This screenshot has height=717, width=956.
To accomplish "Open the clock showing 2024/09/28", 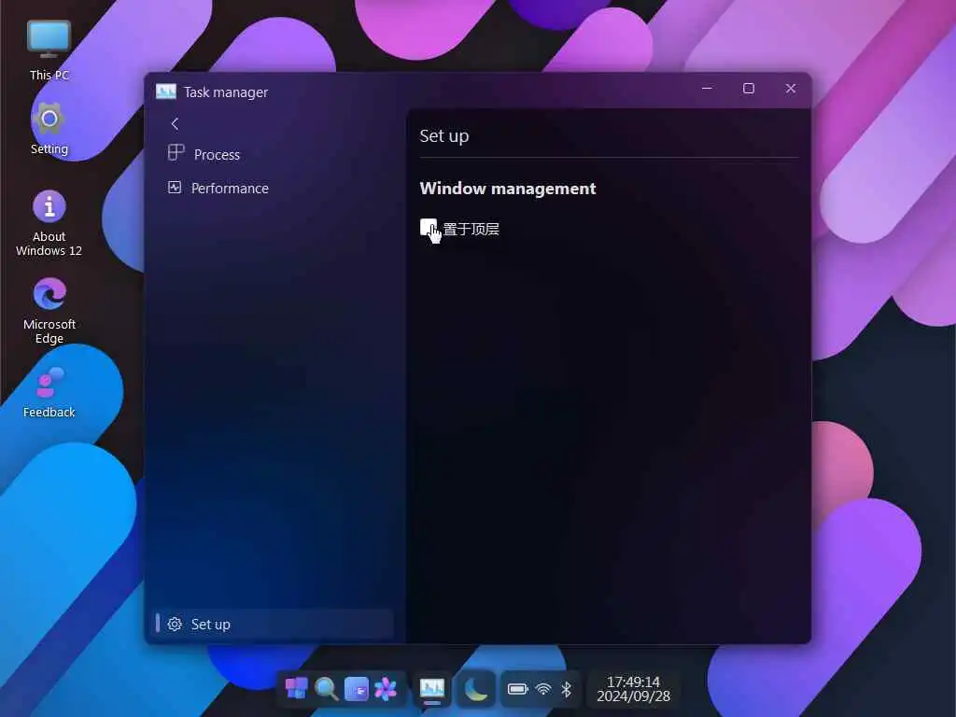I will [633, 689].
